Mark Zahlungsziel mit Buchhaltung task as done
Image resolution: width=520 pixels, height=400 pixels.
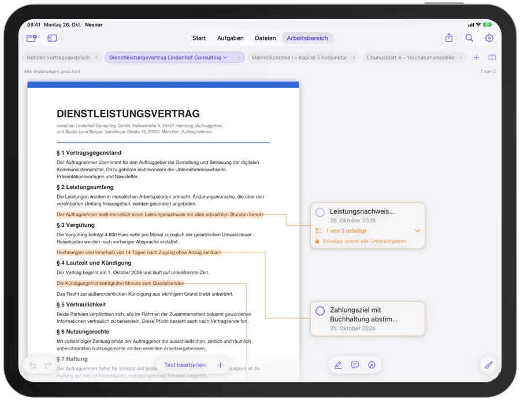click(320, 311)
